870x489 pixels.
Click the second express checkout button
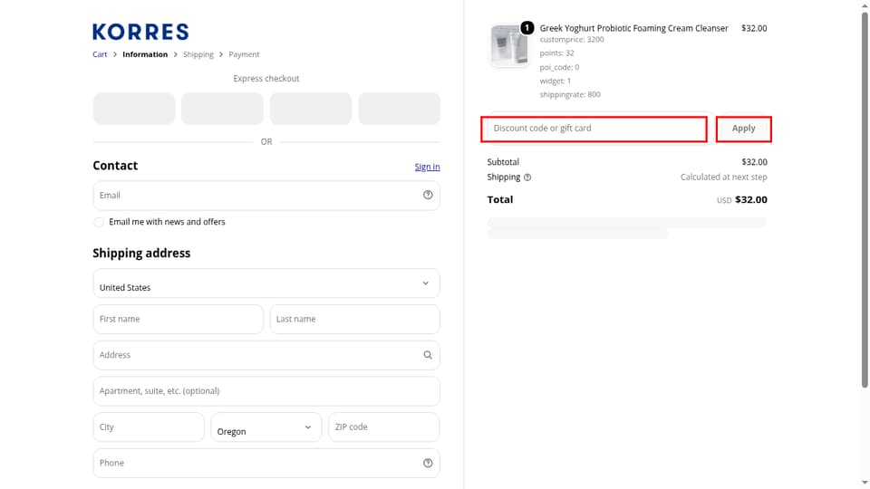tap(223, 109)
